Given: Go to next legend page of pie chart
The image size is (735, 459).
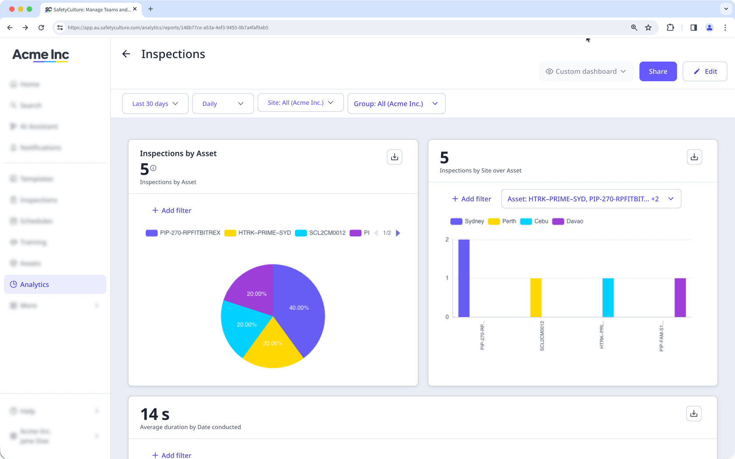Looking at the screenshot, I should (x=398, y=233).
